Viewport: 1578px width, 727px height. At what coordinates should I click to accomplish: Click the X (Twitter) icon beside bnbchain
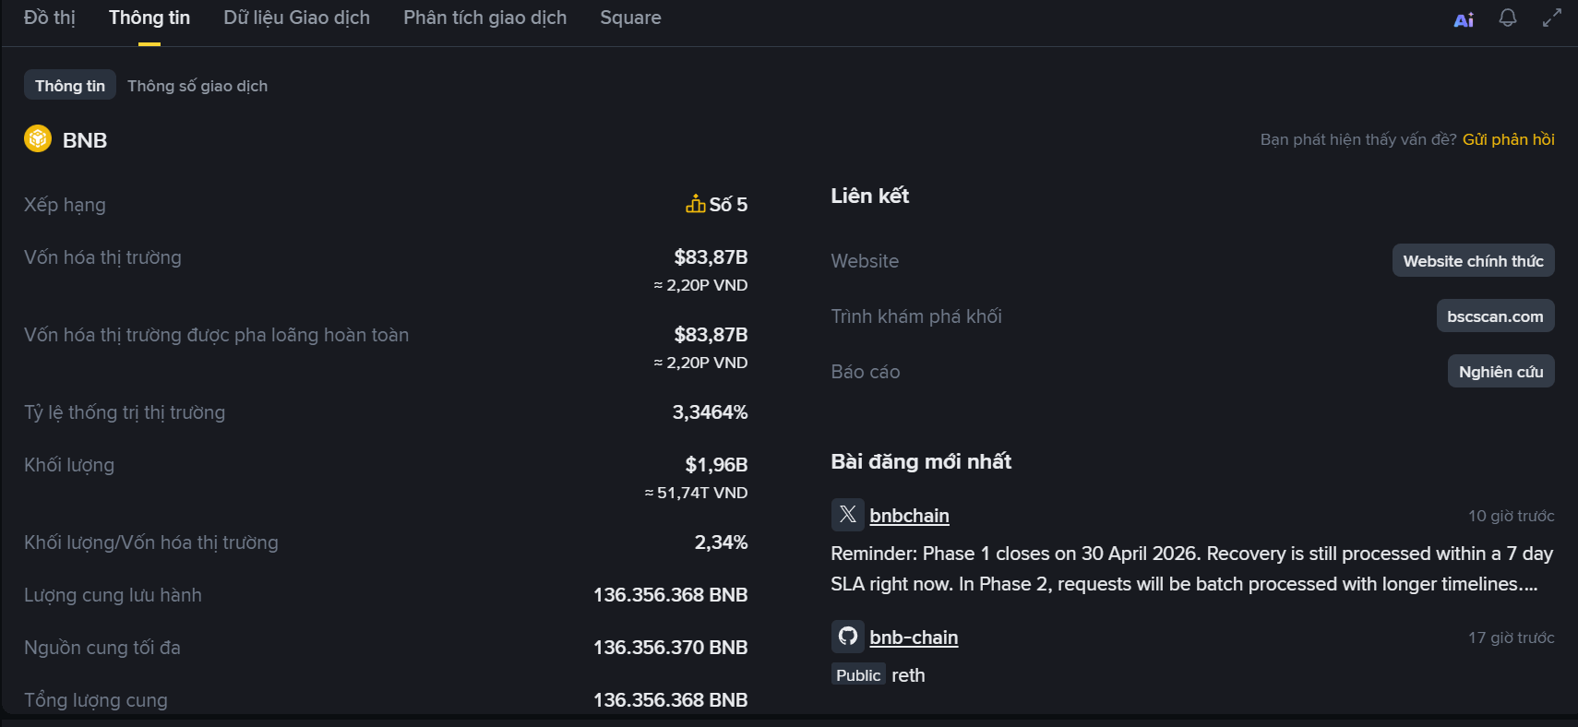(x=847, y=515)
